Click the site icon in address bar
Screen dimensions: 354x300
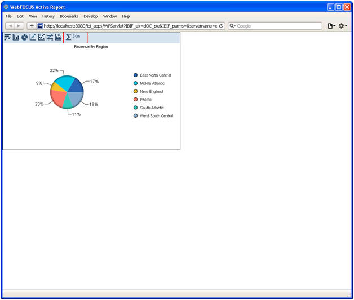[40, 26]
